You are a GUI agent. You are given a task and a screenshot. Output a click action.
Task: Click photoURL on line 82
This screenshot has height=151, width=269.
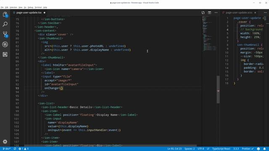pos(97,46)
